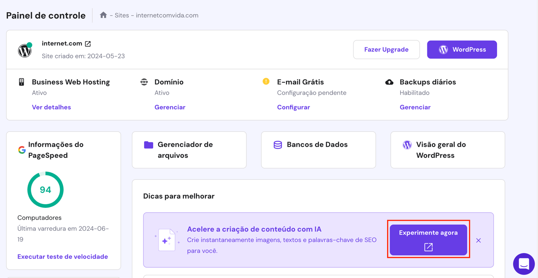
Task: Run Executar teste de velocidade
Action: coord(62,256)
